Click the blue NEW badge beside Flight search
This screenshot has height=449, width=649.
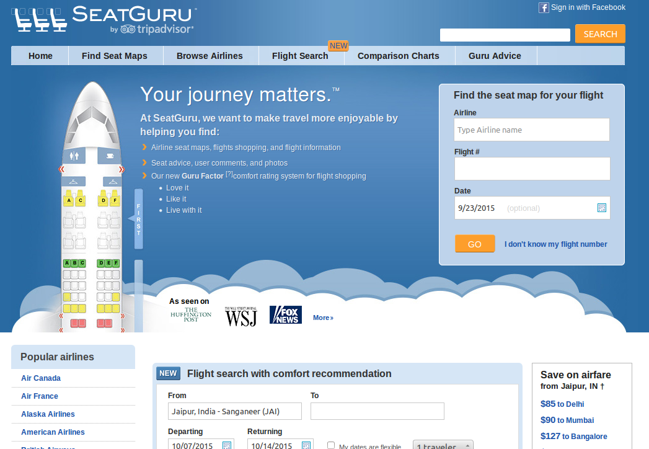(168, 373)
